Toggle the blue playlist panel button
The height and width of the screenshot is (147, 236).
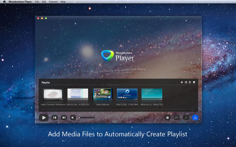[195, 118]
